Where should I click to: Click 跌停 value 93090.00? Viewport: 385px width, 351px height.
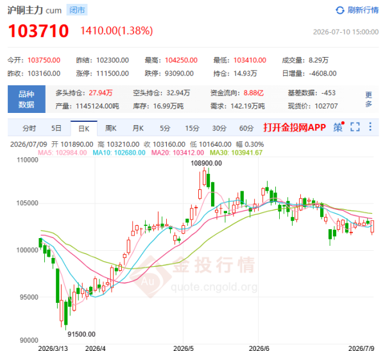[x=179, y=73]
